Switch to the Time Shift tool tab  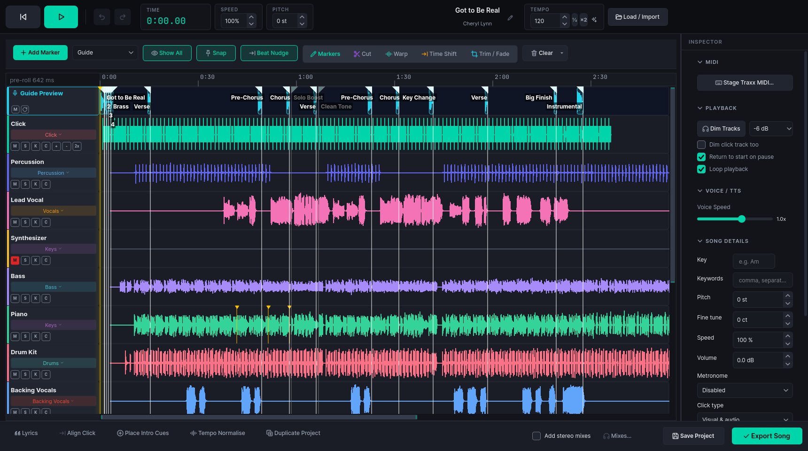(x=439, y=54)
